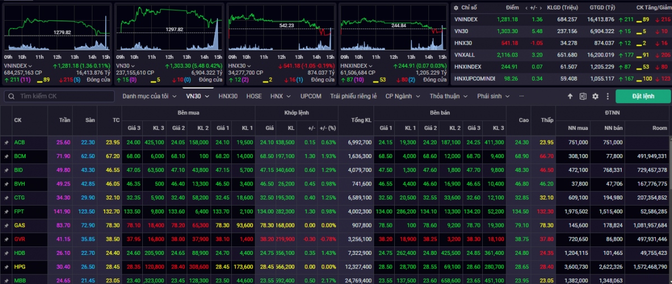Screen dimensions: 672x284
Task: Click the search magnifier icon
Action: pyautogui.click(x=11, y=96)
